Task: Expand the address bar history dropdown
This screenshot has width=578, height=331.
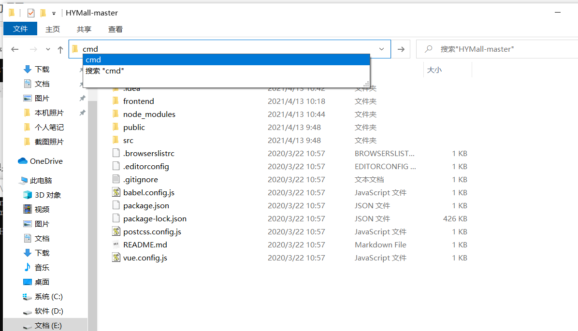Action: point(381,49)
